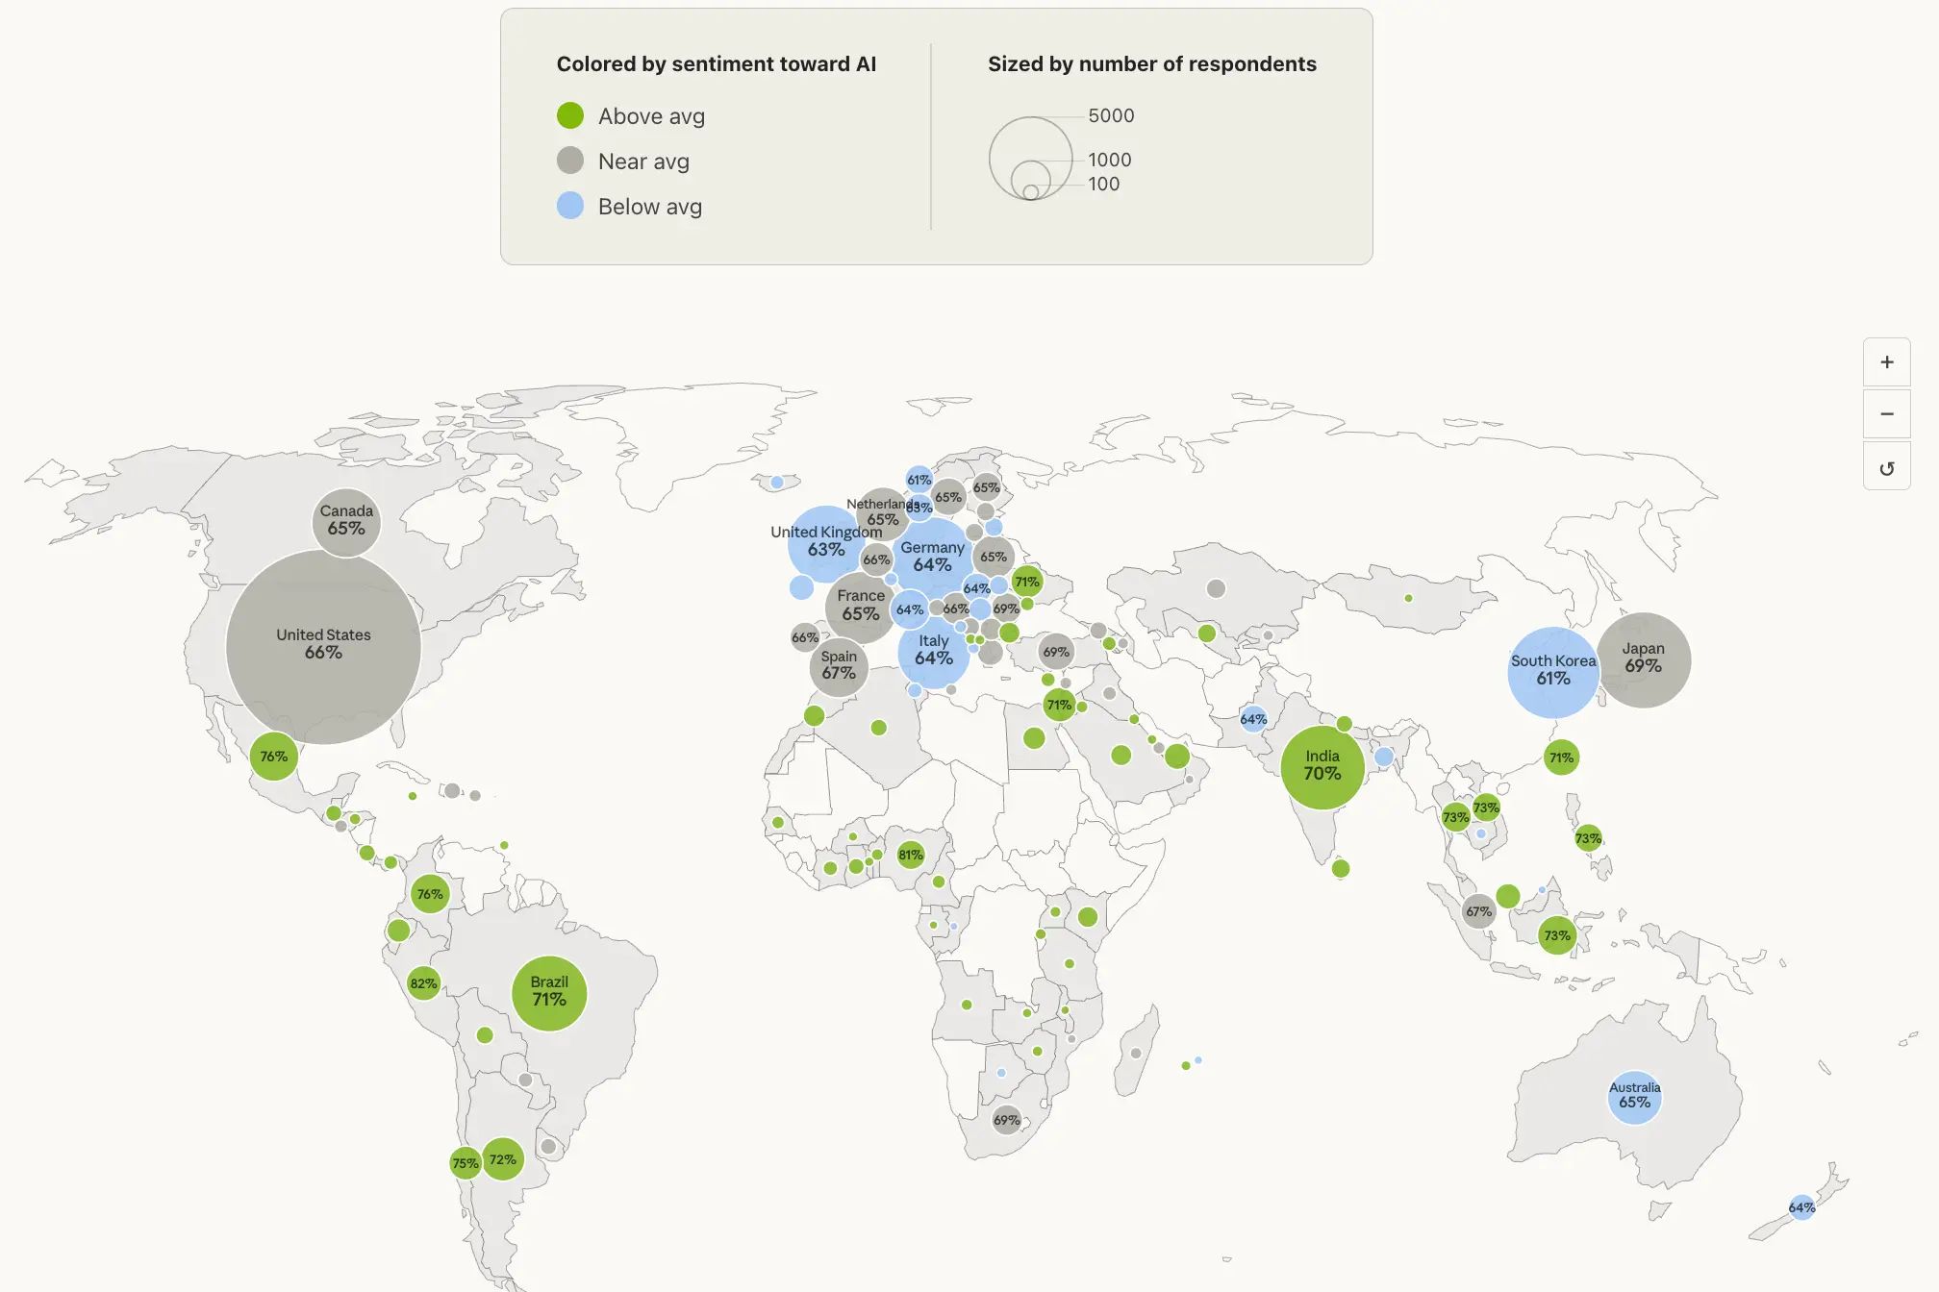The height and width of the screenshot is (1292, 1939).
Task: Click the Italy 64% bubble
Action: (x=933, y=652)
